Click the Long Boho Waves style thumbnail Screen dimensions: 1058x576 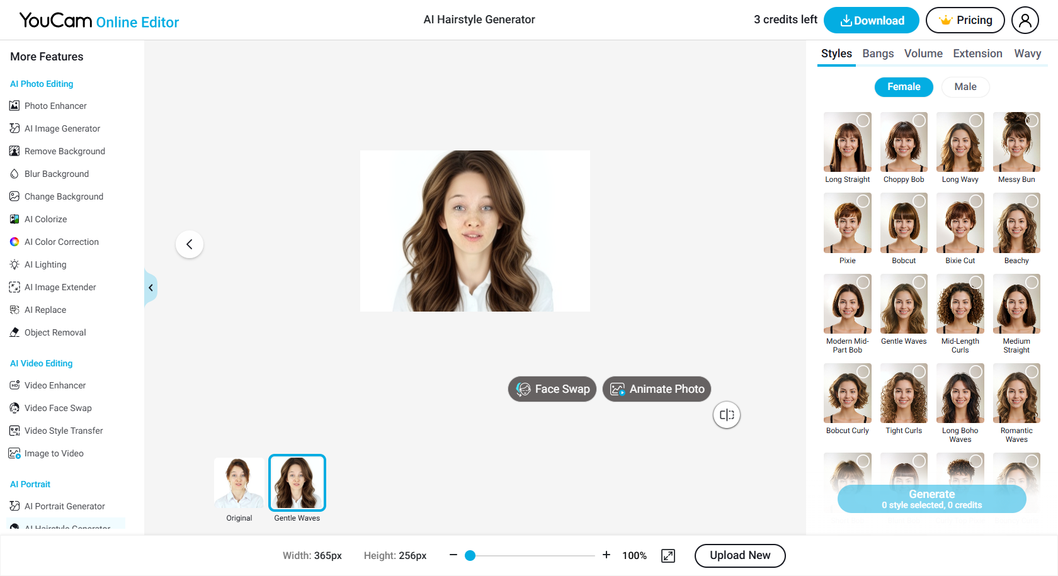pyautogui.click(x=960, y=393)
